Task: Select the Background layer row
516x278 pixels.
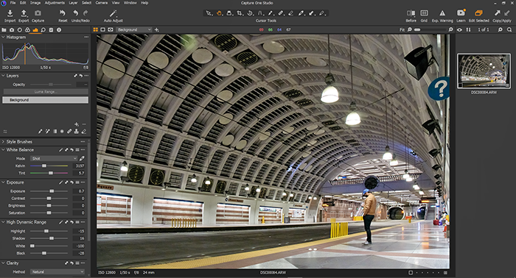Action: point(46,100)
